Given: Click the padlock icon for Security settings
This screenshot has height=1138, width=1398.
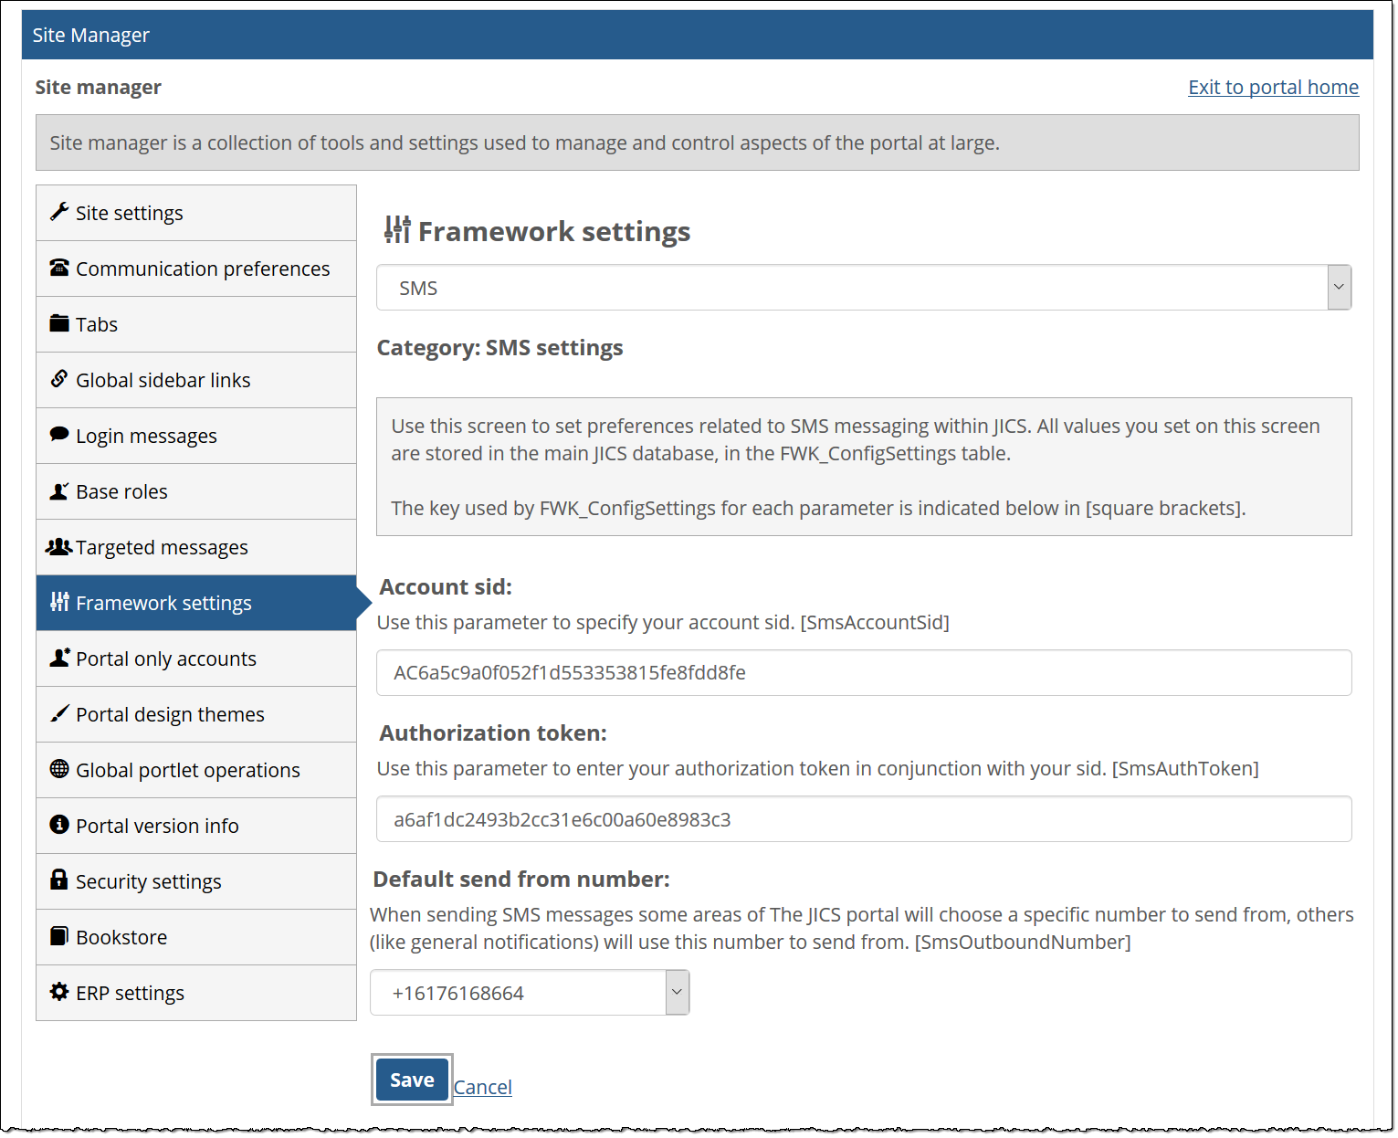Looking at the screenshot, I should pyautogui.click(x=59, y=880).
